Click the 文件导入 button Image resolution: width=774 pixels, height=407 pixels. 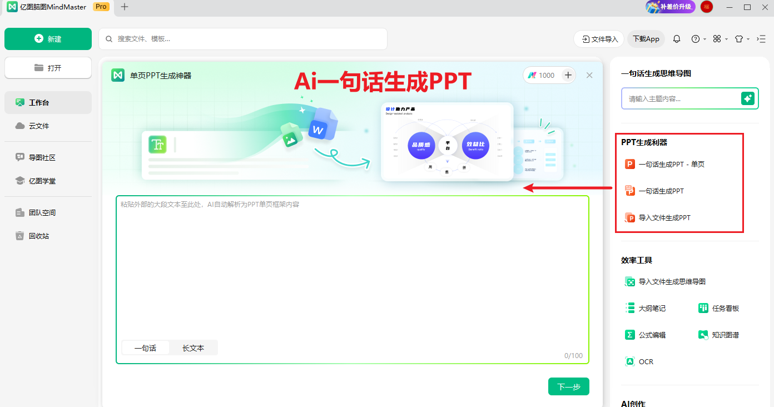pyautogui.click(x=599, y=39)
